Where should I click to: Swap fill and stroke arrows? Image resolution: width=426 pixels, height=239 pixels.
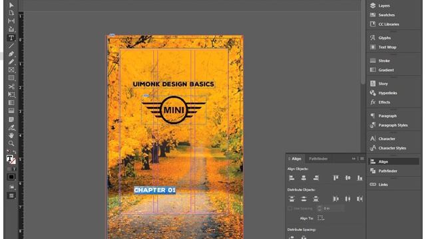tap(14, 152)
